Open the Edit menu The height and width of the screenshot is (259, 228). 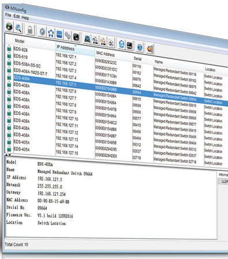pyautogui.click(x=17, y=17)
